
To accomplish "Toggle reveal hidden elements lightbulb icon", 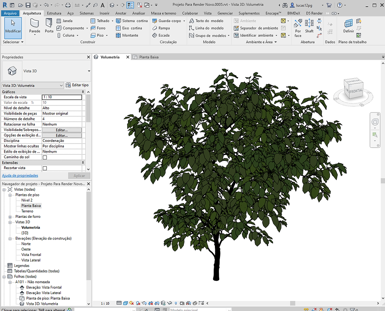I will point(176,303).
